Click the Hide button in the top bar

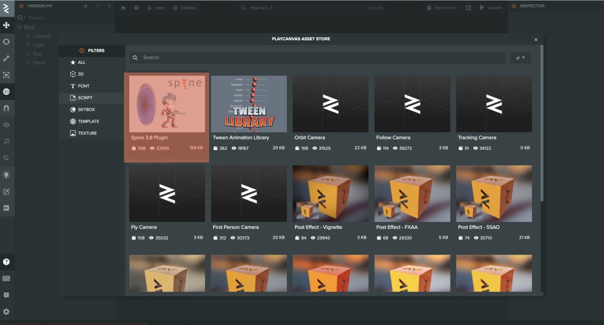(x=375, y=8)
